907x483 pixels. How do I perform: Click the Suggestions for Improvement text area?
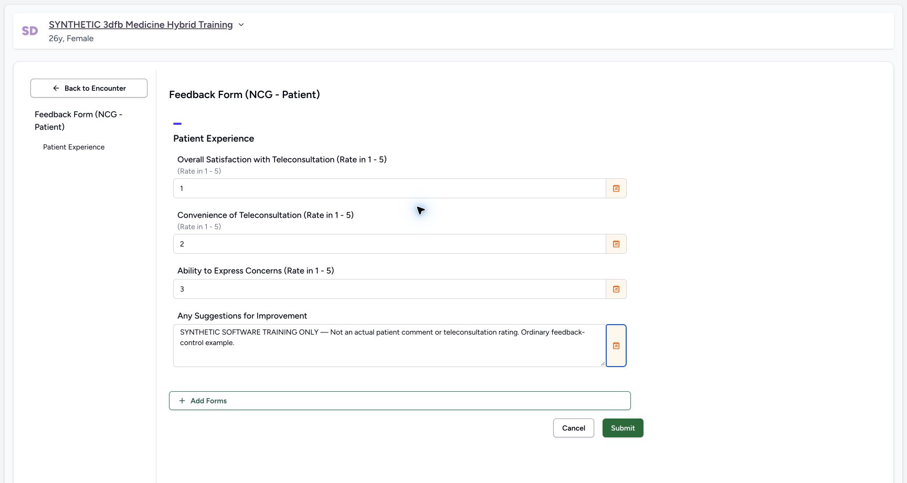point(389,346)
